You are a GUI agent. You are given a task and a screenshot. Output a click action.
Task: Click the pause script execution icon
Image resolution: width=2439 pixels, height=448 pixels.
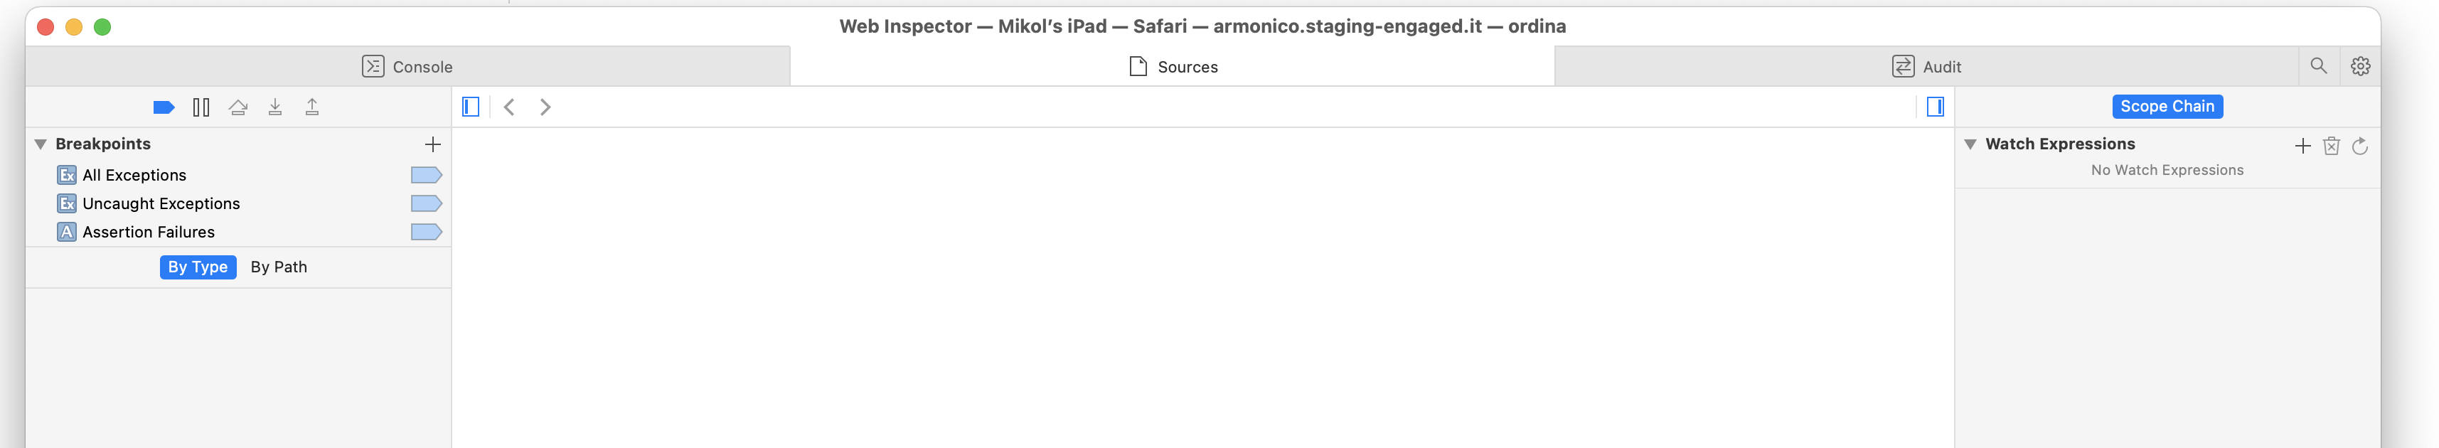(201, 107)
